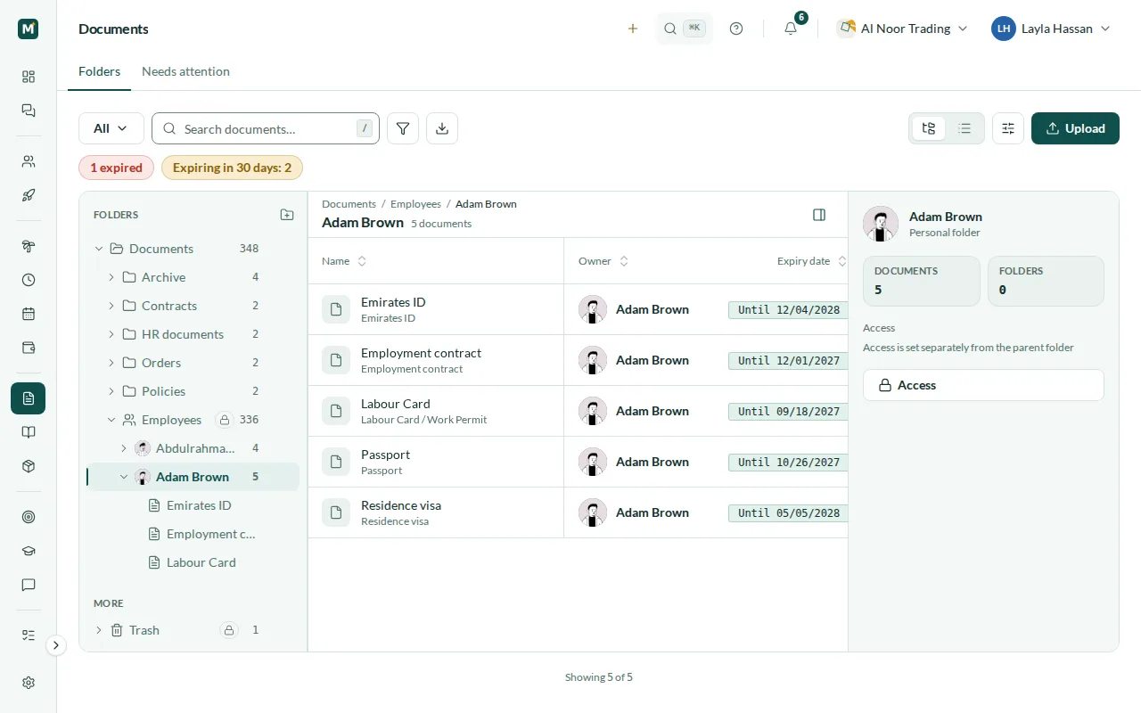Sort by Name column header
The height and width of the screenshot is (713, 1141).
click(344, 261)
